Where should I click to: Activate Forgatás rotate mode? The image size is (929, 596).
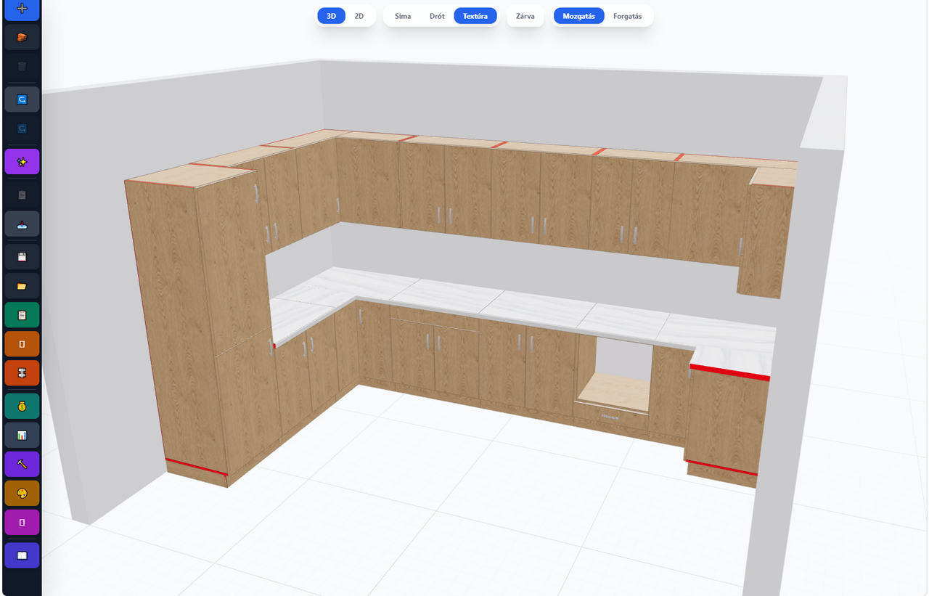[x=628, y=16]
